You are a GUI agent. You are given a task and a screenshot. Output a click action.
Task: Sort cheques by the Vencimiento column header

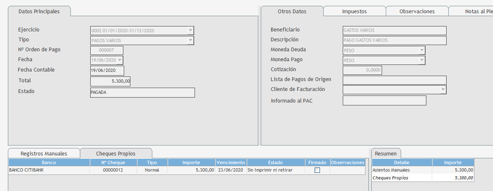coord(231,162)
